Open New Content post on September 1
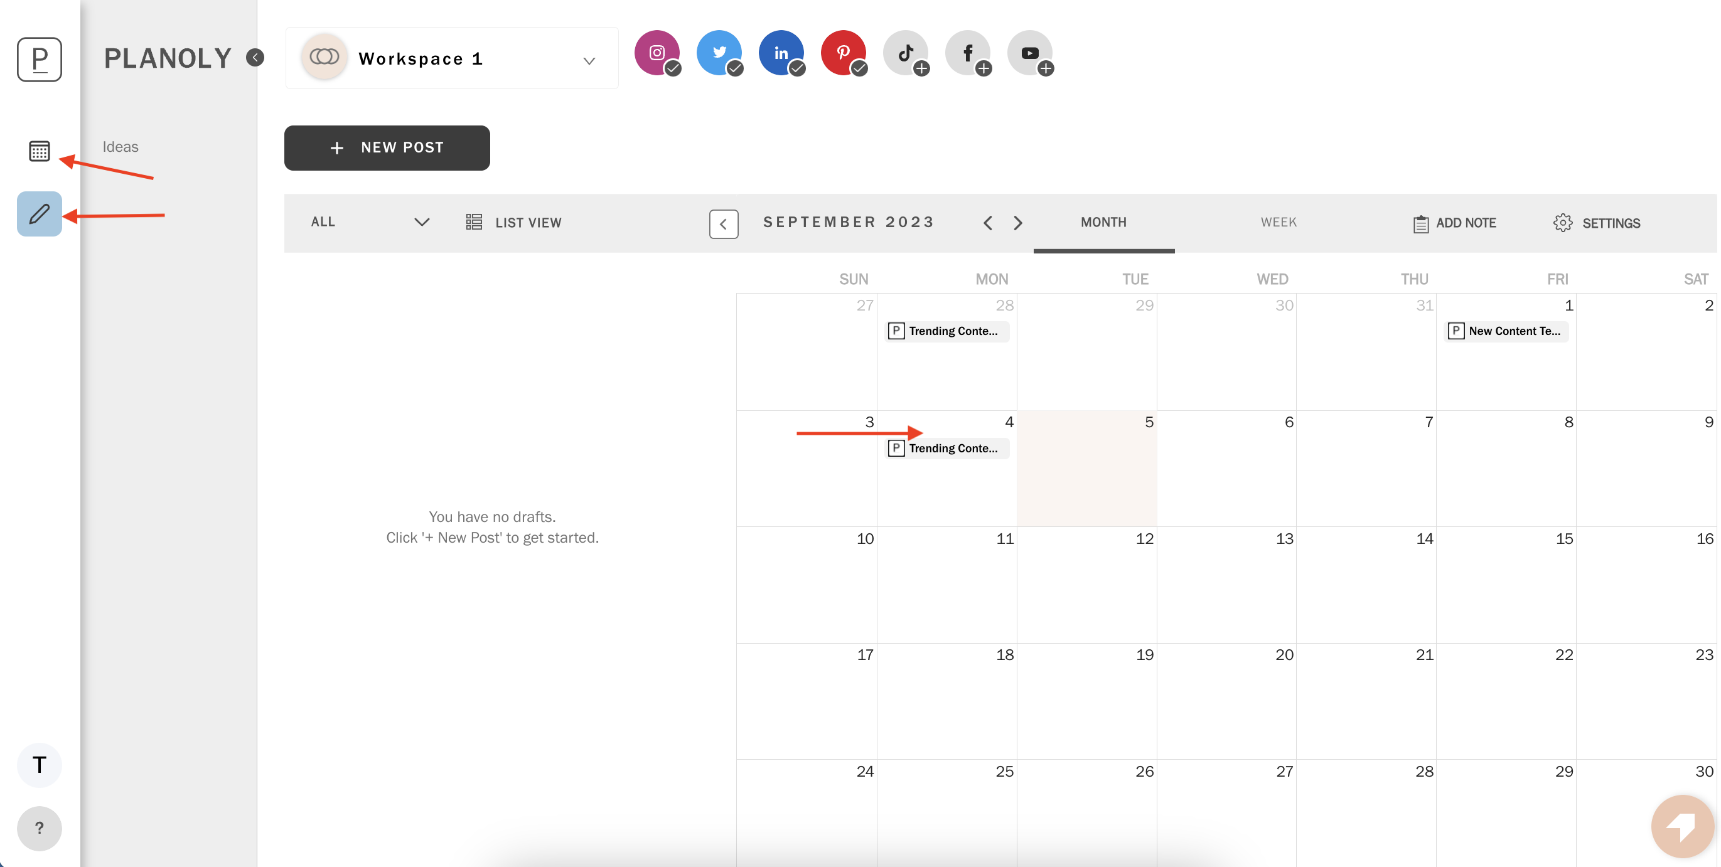1721x867 pixels. tap(1506, 331)
